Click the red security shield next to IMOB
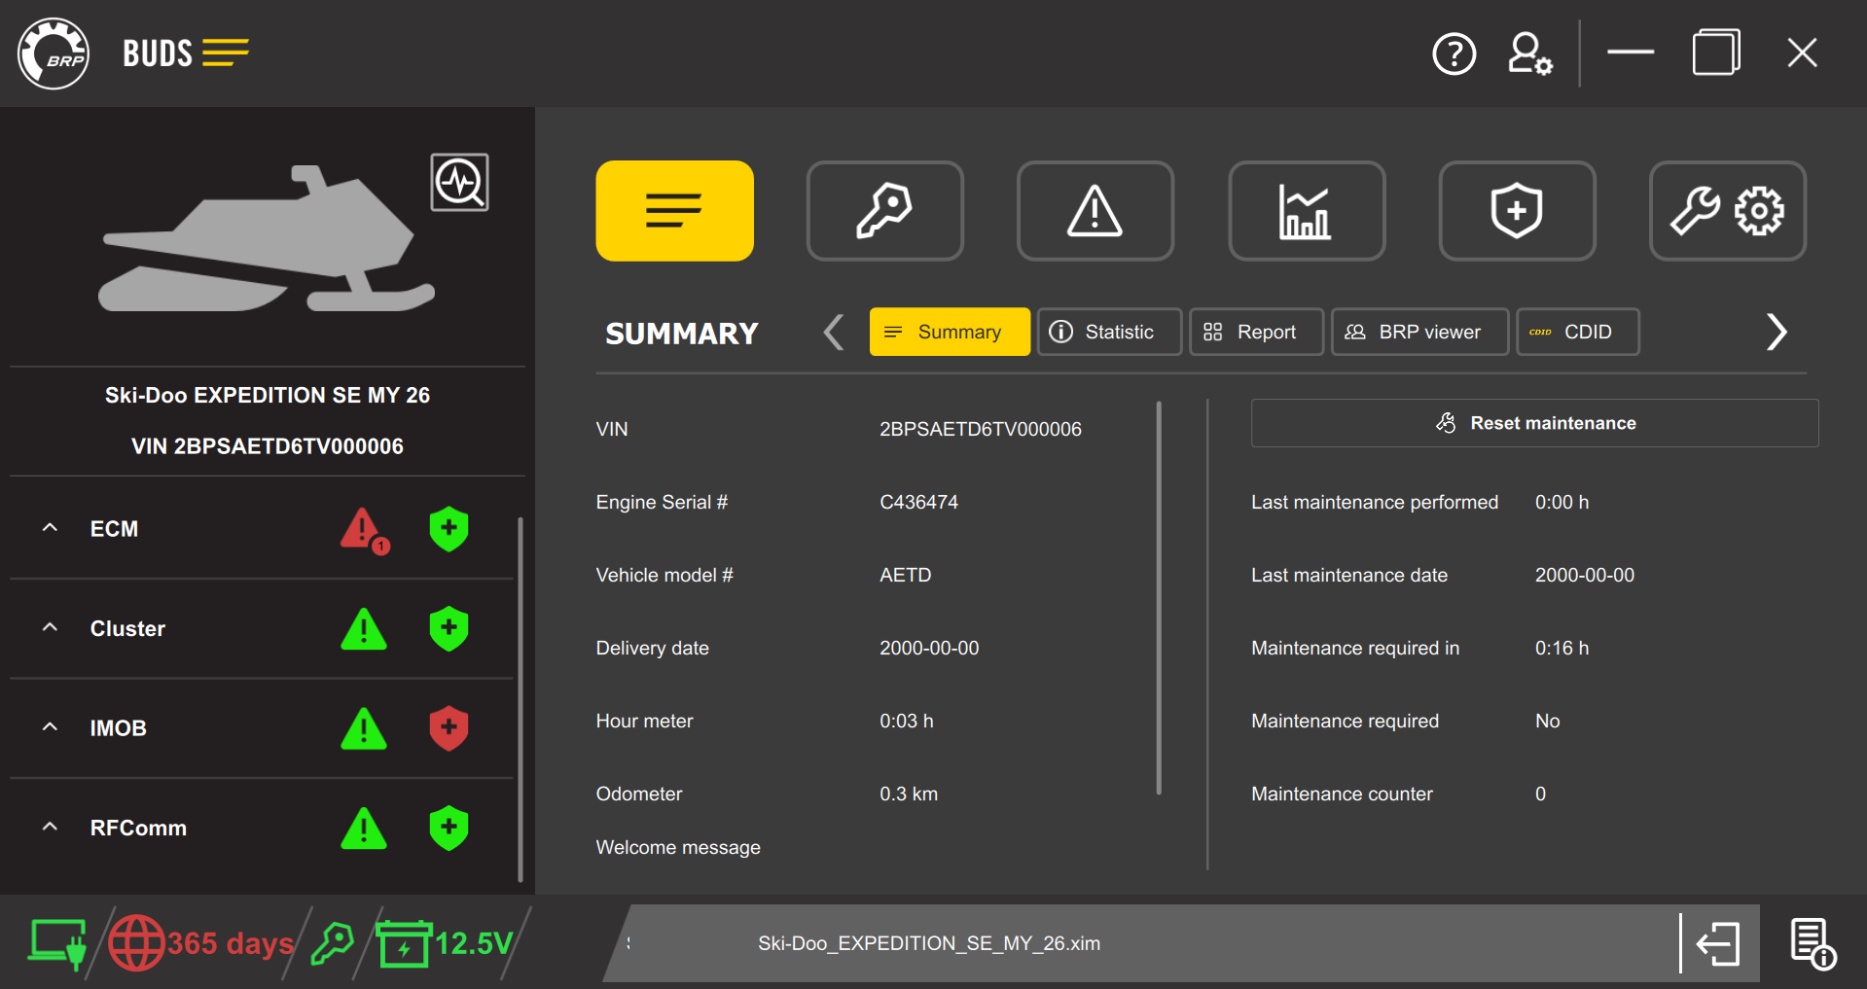Image resolution: width=1867 pixels, height=989 pixels. pyautogui.click(x=449, y=729)
